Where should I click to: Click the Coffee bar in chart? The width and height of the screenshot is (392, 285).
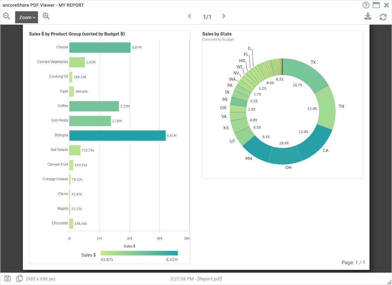coord(94,106)
